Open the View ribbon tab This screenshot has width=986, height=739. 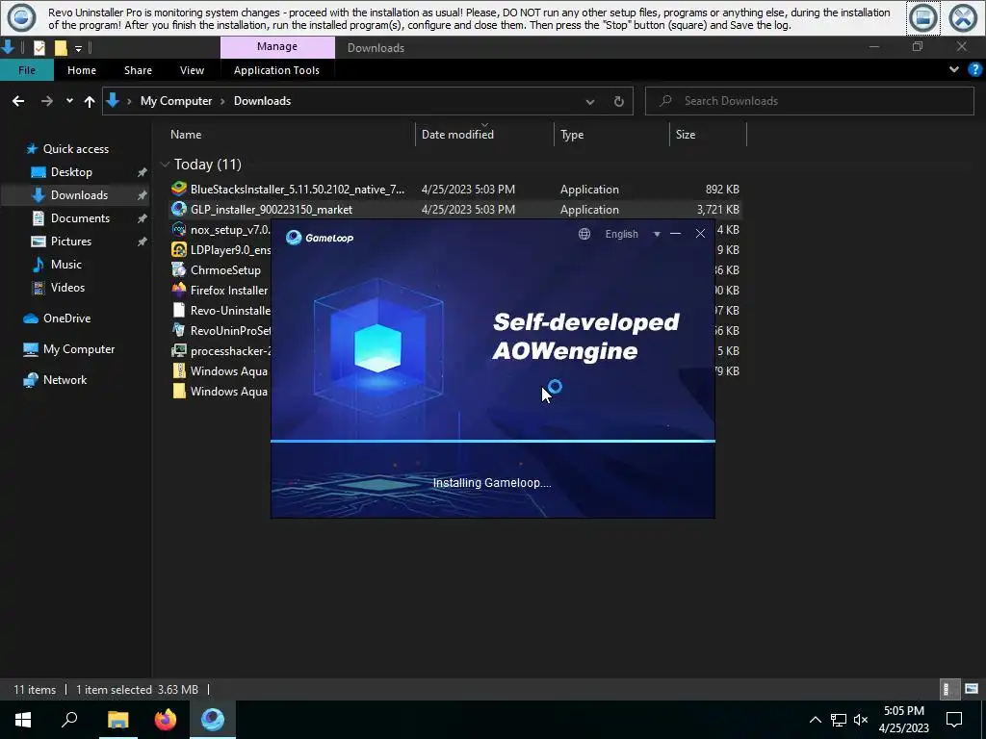point(192,69)
